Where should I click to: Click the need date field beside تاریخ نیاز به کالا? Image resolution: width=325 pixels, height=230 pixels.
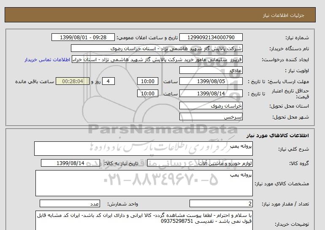(x=70, y=163)
